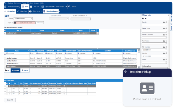Click the lock icon for Sender field

coord(164,22)
